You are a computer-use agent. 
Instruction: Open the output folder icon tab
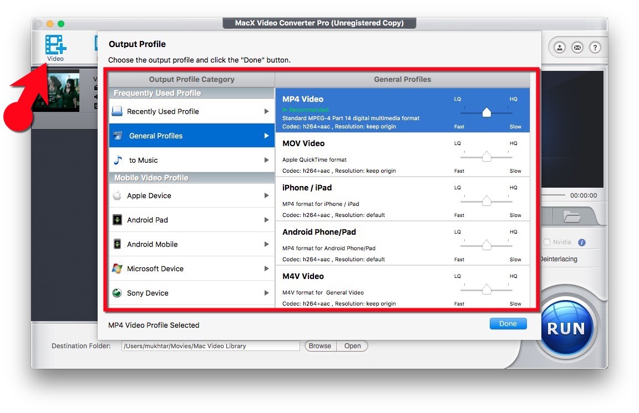click(572, 216)
